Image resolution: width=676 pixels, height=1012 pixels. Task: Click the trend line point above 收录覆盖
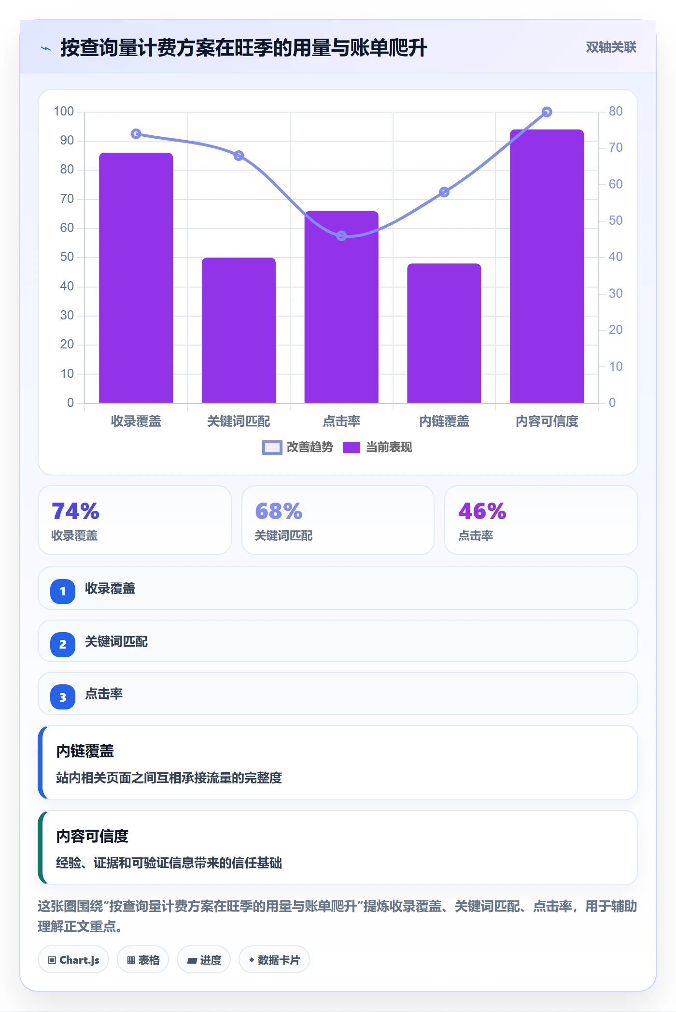pos(136,133)
